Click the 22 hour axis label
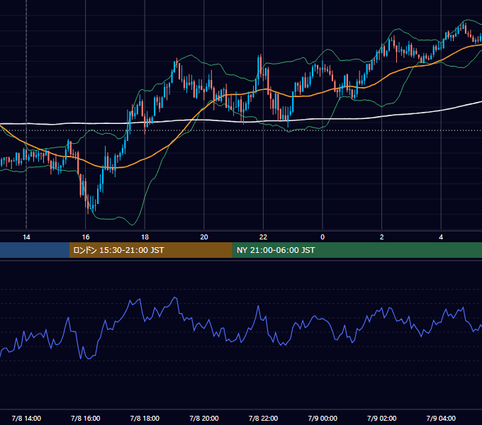 click(x=263, y=237)
